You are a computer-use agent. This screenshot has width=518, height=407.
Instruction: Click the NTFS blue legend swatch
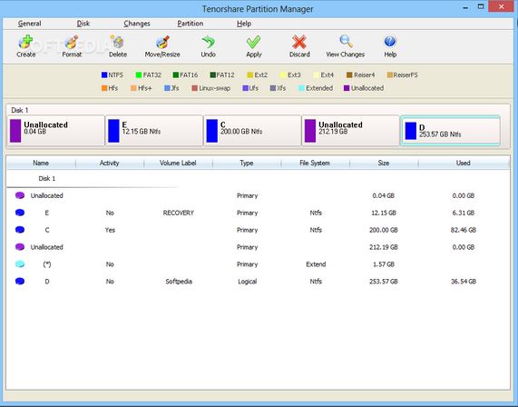104,75
